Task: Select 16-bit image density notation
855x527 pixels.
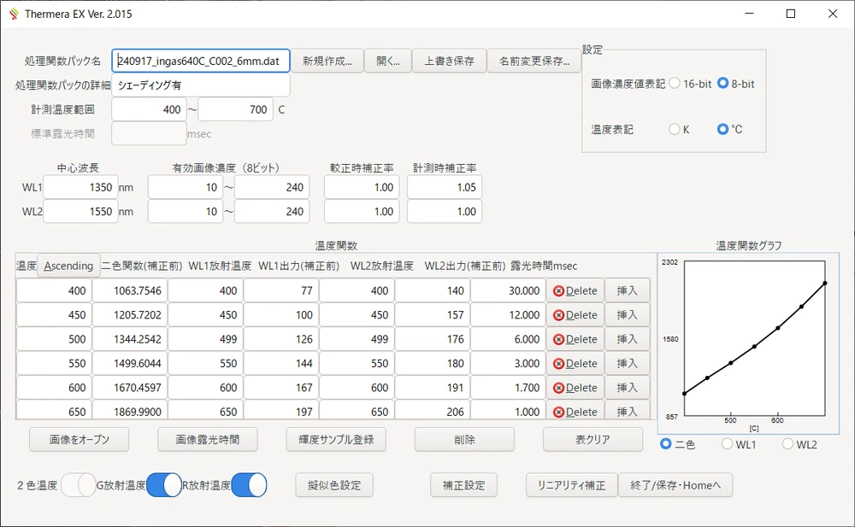Action: (x=675, y=84)
